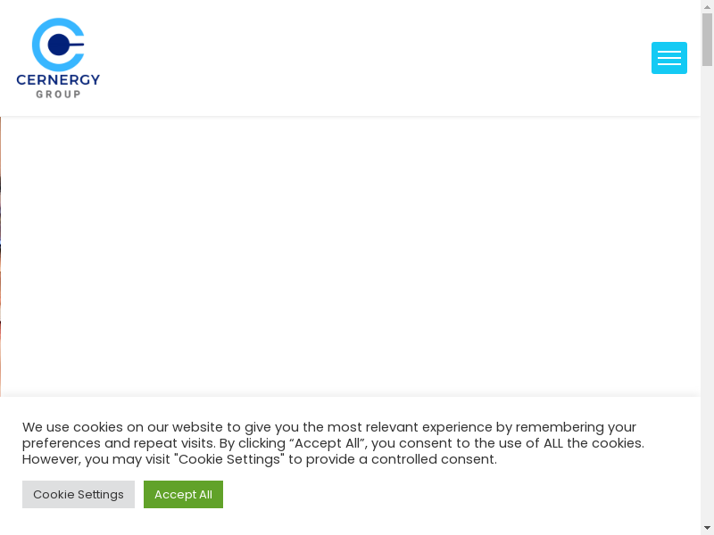Click the cookie consent message paragraph
Viewport: 714px width, 535px height.
(x=332, y=443)
